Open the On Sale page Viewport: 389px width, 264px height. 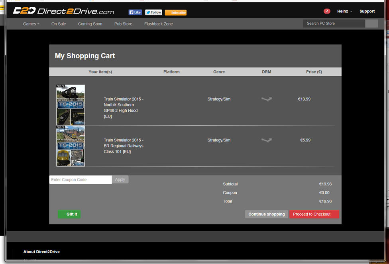59,24
